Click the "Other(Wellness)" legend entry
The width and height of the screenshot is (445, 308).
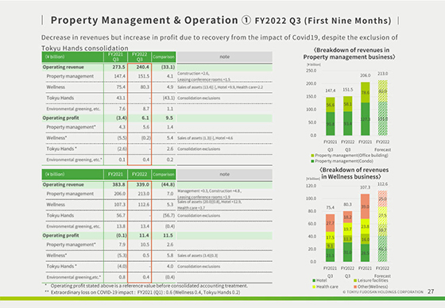click(x=370, y=287)
